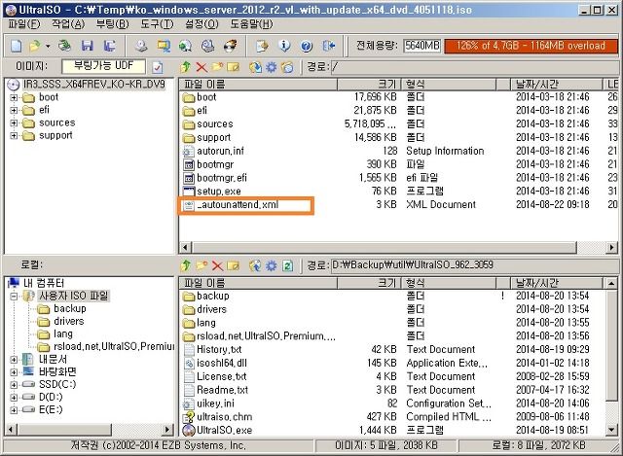Image resolution: width=623 pixels, height=456 pixels.
Task: Click the Extract icon in image pane toolbar
Action: pyautogui.click(x=255, y=67)
